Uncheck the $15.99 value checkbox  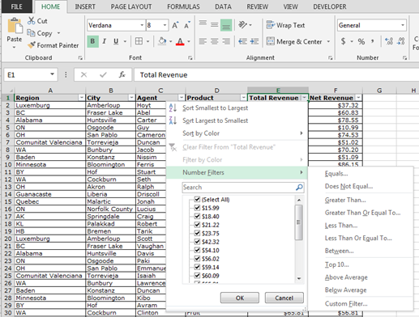coord(197,208)
